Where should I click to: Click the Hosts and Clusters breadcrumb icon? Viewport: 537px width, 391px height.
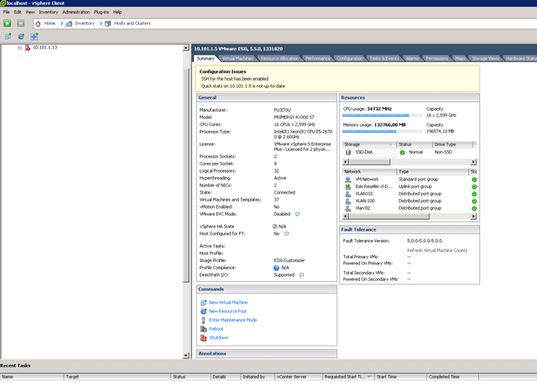(108, 23)
